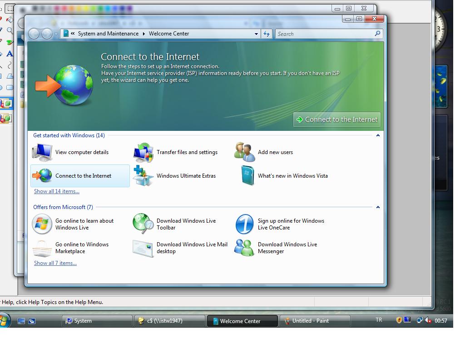Click the Download Windows Live Messenger icon

point(244,248)
